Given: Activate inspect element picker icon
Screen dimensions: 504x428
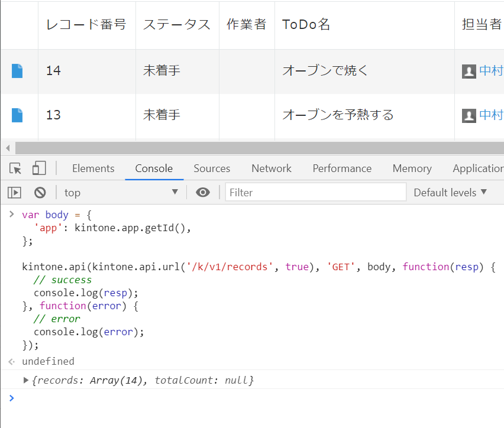Looking at the screenshot, I should tap(15, 168).
